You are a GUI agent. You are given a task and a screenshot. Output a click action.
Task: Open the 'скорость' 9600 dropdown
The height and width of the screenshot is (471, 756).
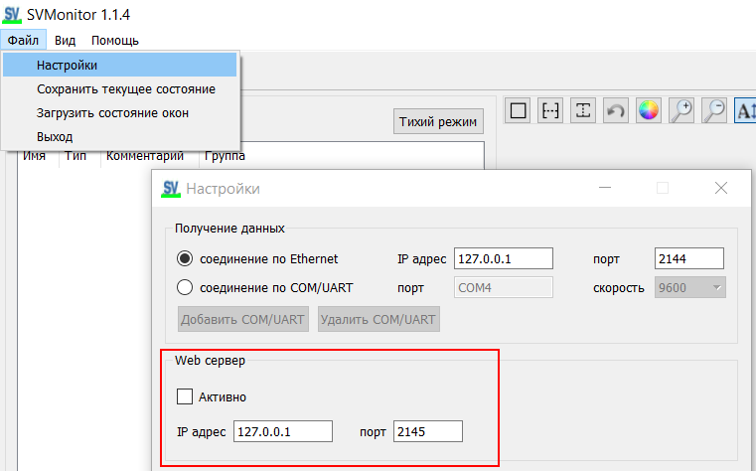point(690,288)
